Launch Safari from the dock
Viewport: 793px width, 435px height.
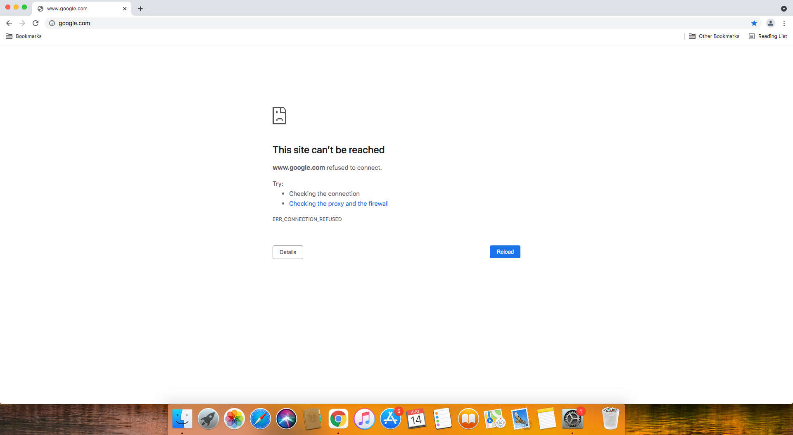(x=260, y=419)
